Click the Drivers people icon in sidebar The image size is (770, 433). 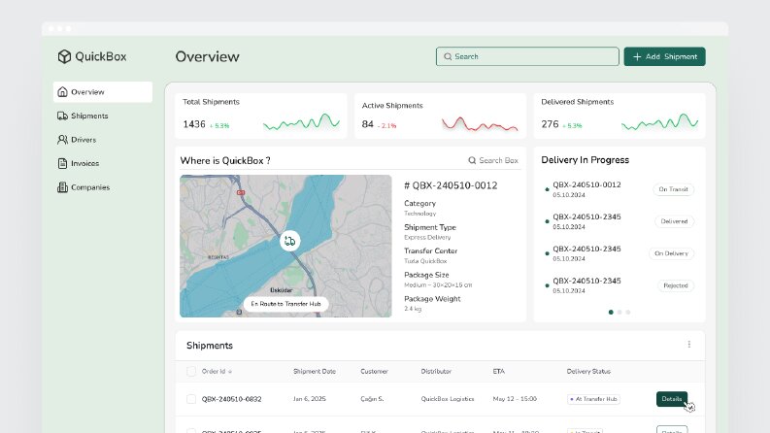(x=62, y=140)
